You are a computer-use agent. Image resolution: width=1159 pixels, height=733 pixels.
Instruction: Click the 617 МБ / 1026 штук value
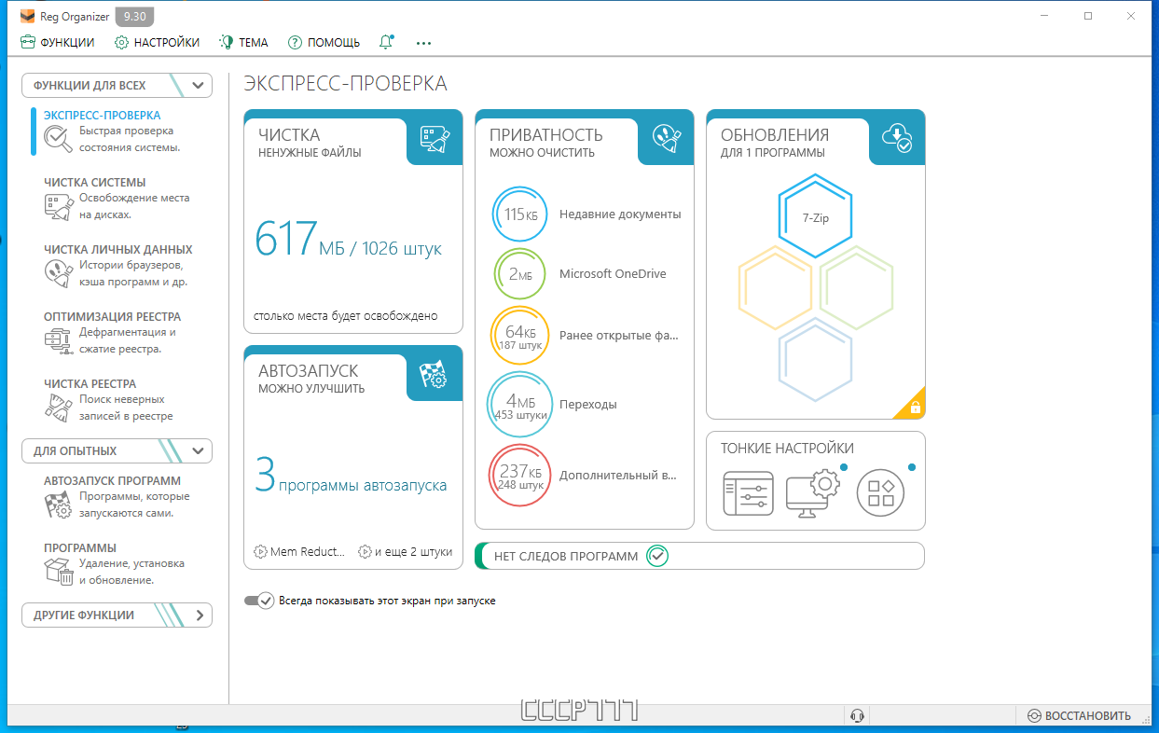(x=349, y=241)
